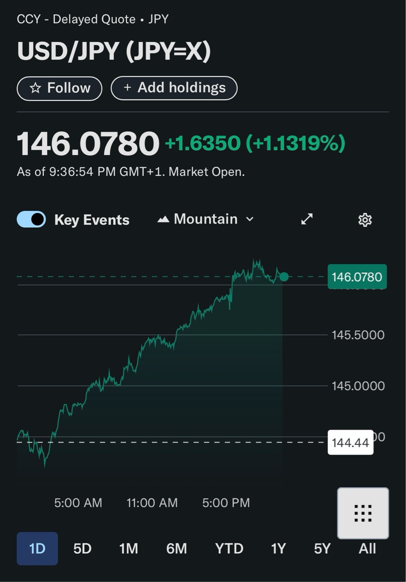Click the grid keypad icon button

(363, 513)
